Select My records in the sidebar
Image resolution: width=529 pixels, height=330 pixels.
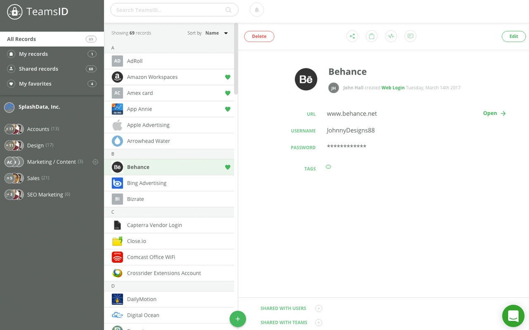point(52,54)
